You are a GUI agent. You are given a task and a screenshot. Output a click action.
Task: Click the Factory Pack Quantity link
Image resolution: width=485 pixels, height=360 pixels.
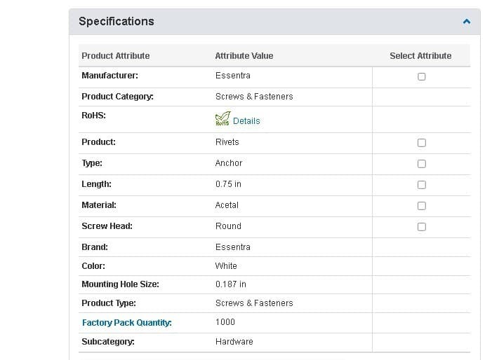pyautogui.click(x=126, y=323)
